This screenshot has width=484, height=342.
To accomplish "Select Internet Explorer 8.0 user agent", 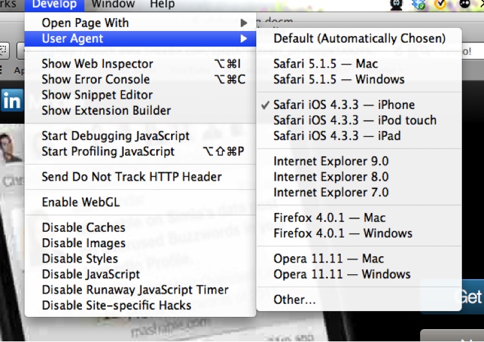I will pyautogui.click(x=359, y=177).
